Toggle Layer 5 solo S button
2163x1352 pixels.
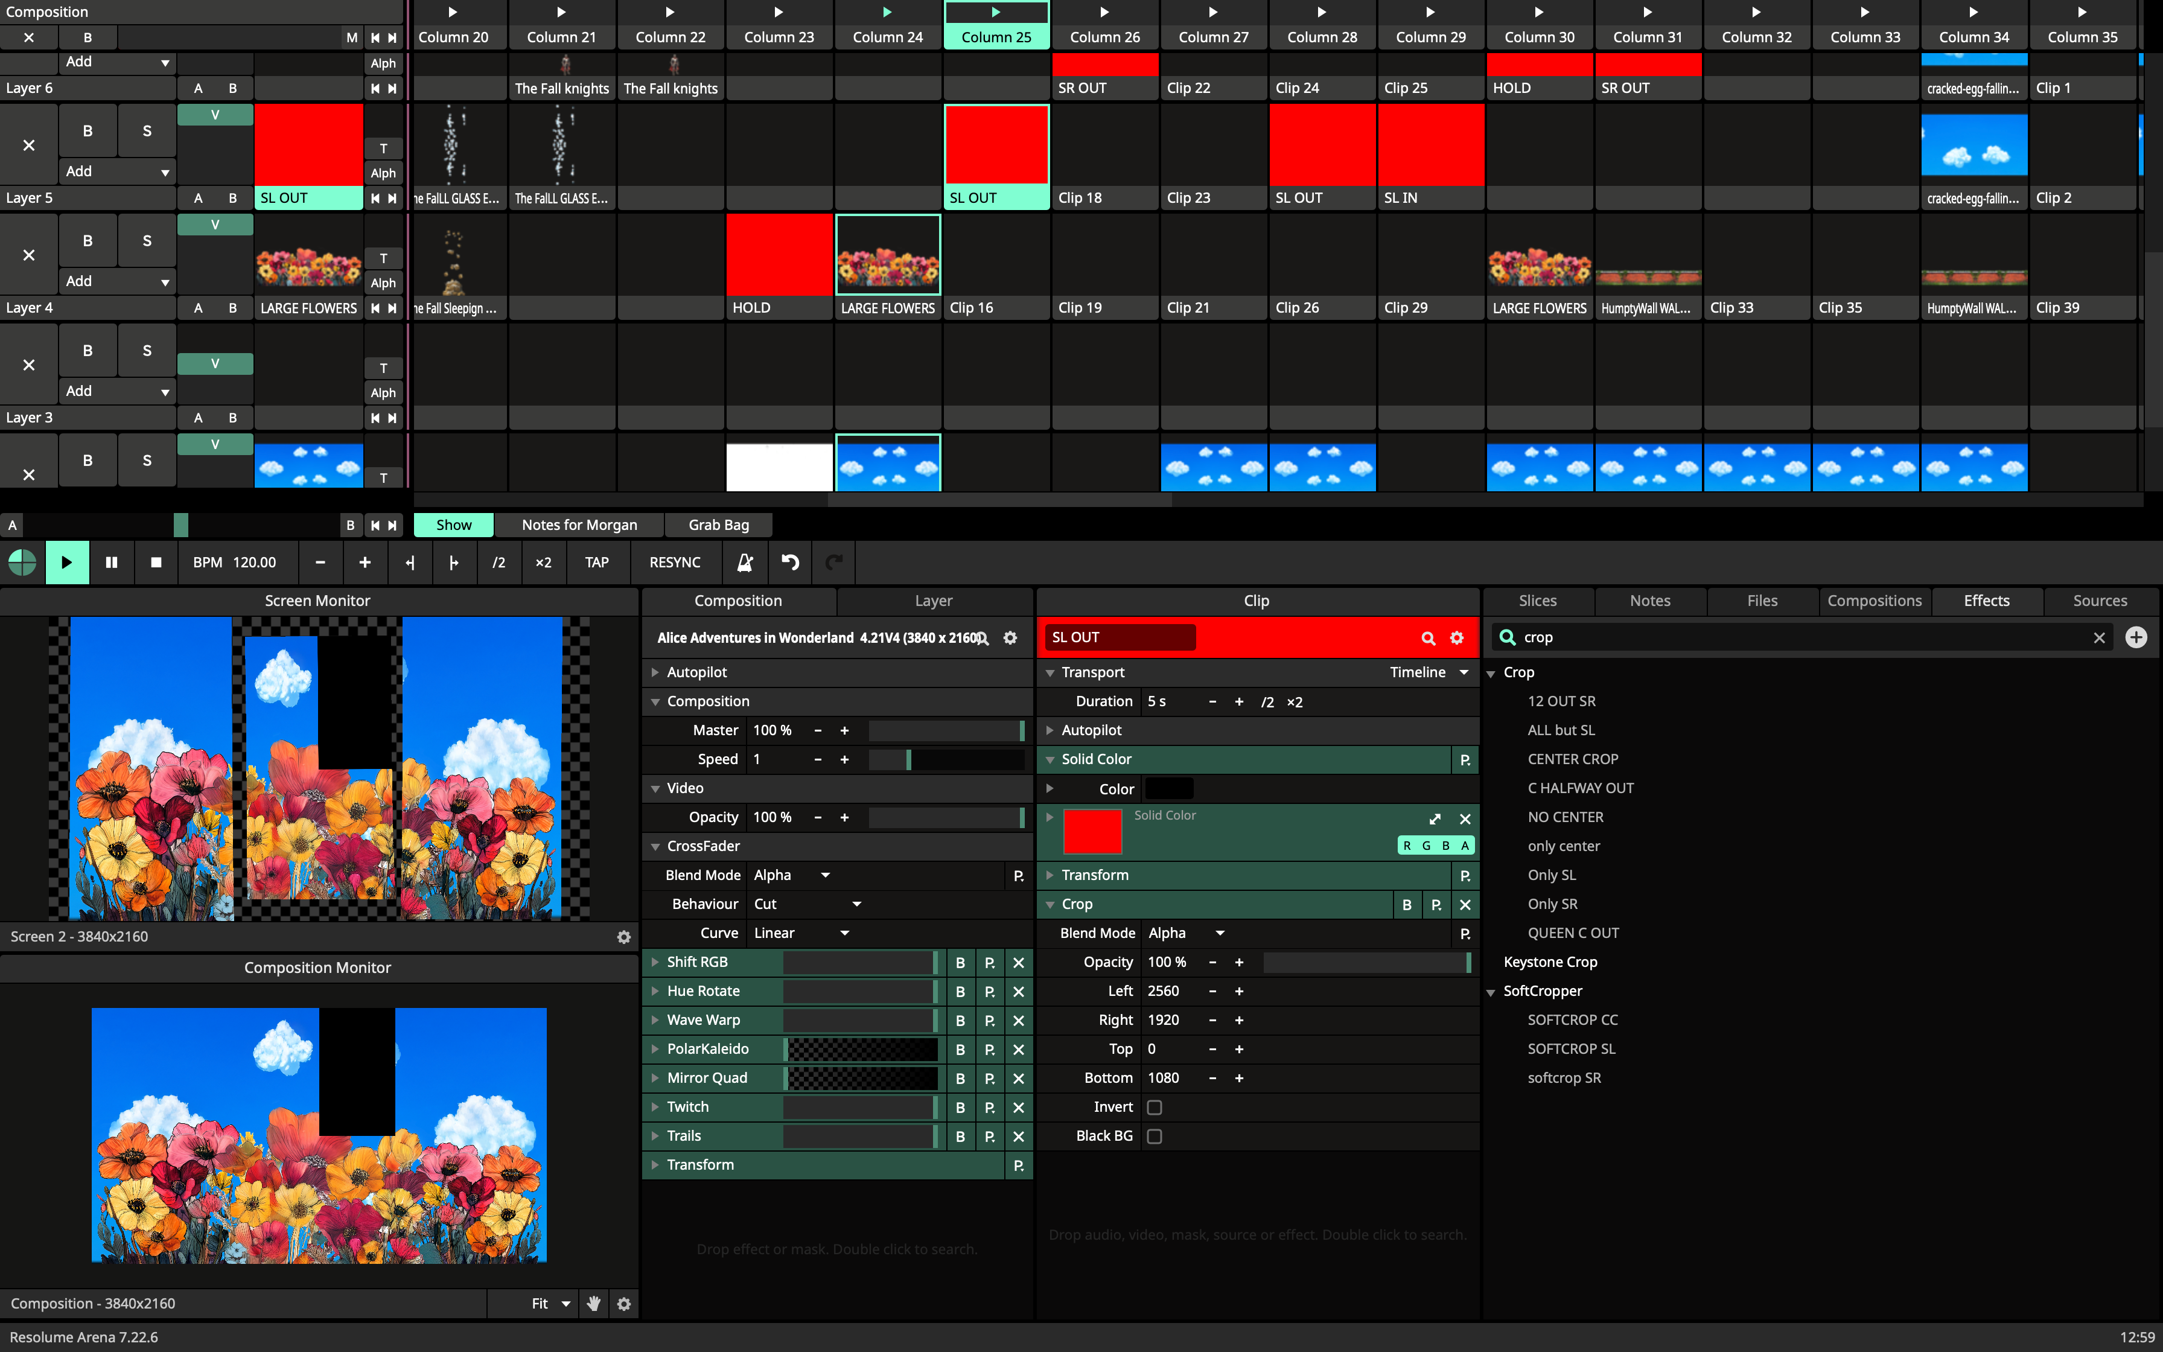click(147, 130)
